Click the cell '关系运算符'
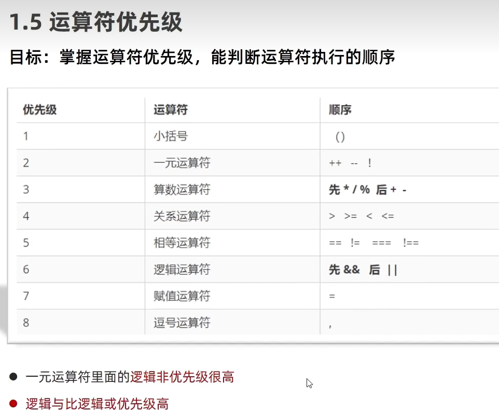Image resolution: width=499 pixels, height=410 pixels. (182, 216)
